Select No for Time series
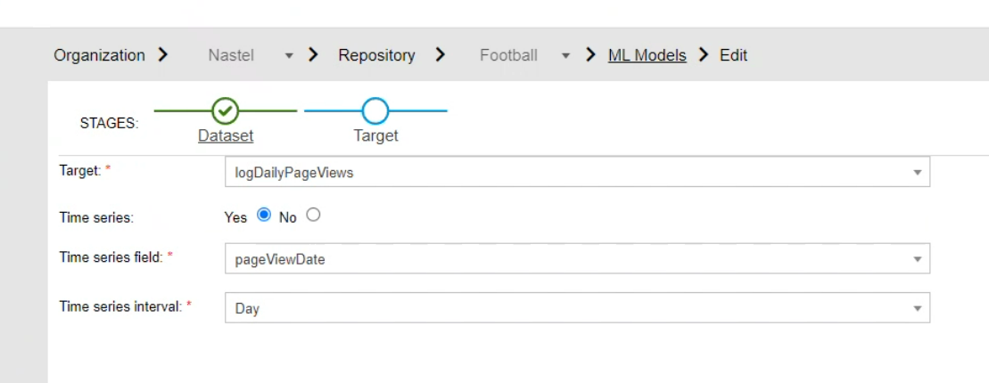The image size is (989, 383). (x=313, y=215)
